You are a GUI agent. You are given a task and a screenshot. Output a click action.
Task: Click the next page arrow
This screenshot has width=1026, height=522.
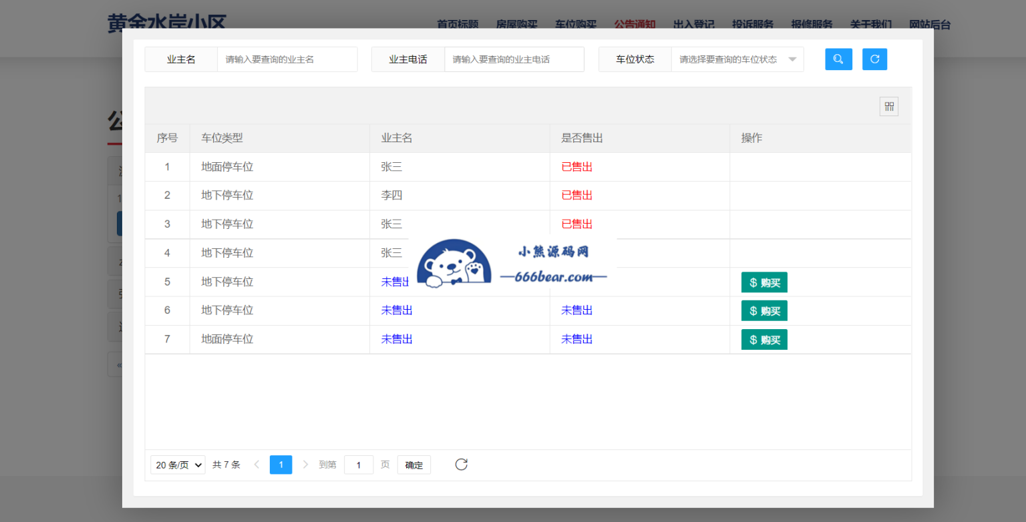coord(305,464)
